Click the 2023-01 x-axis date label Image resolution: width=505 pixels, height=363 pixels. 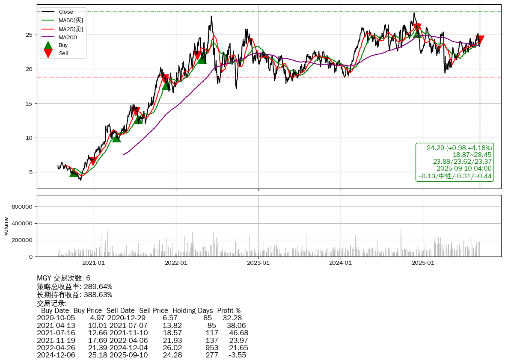coord(258,263)
